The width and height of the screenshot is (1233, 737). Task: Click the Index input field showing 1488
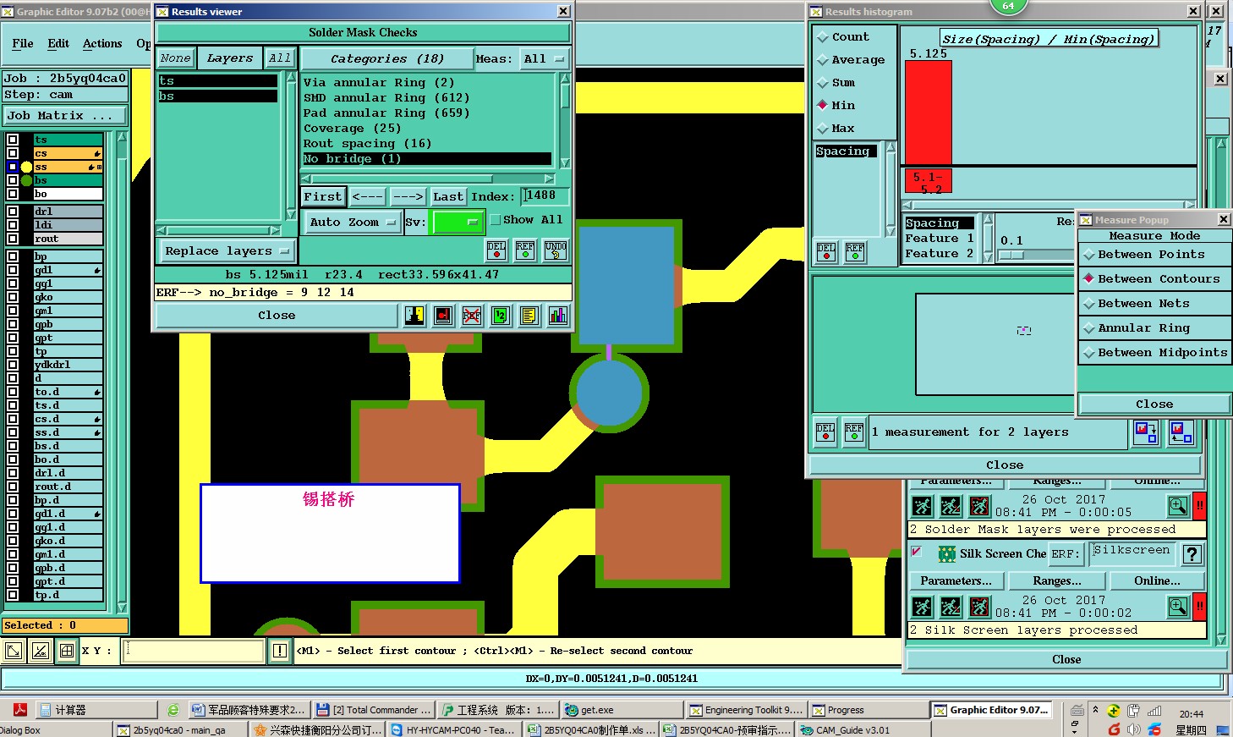point(544,196)
